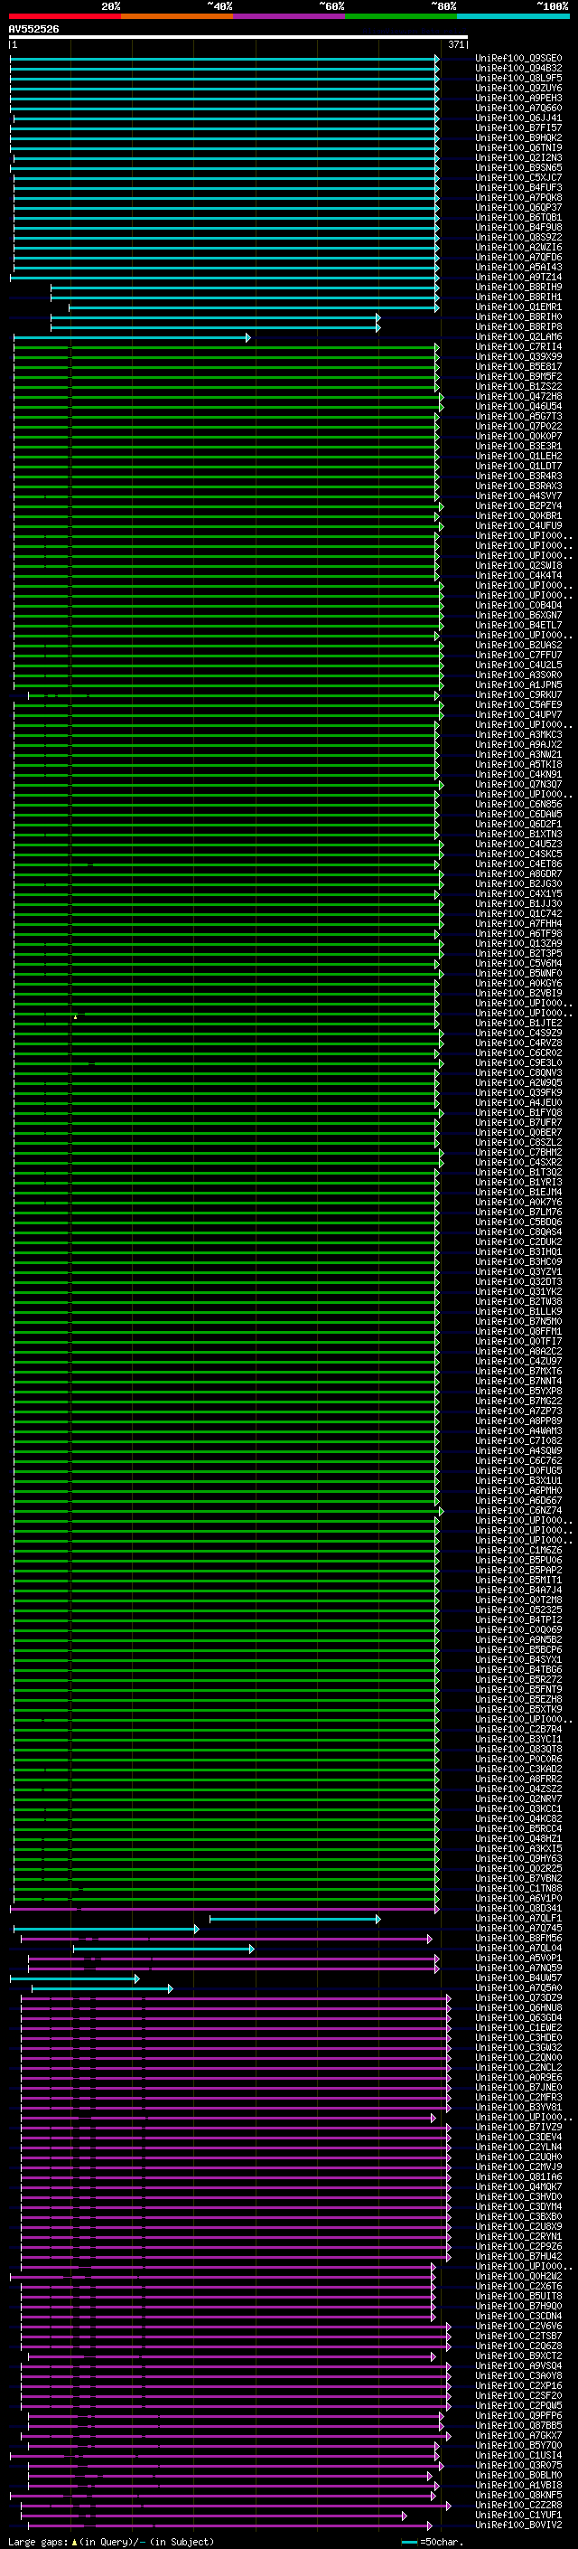Select the UniRef100_B3YV81 label
The image size is (578, 2549).
tap(518, 2108)
